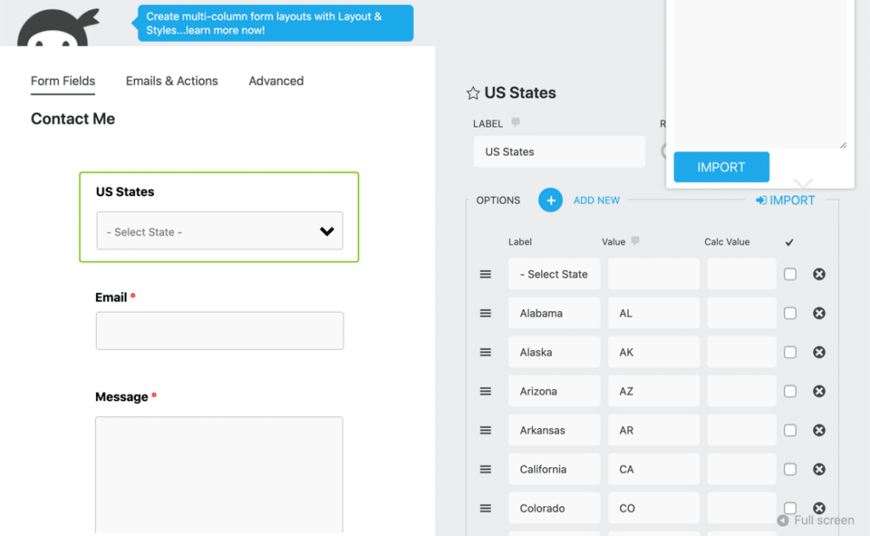The width and height of the screenshot is (870, 536).
Task: Open the IMPORT options link
Action: tap(785, 200)
